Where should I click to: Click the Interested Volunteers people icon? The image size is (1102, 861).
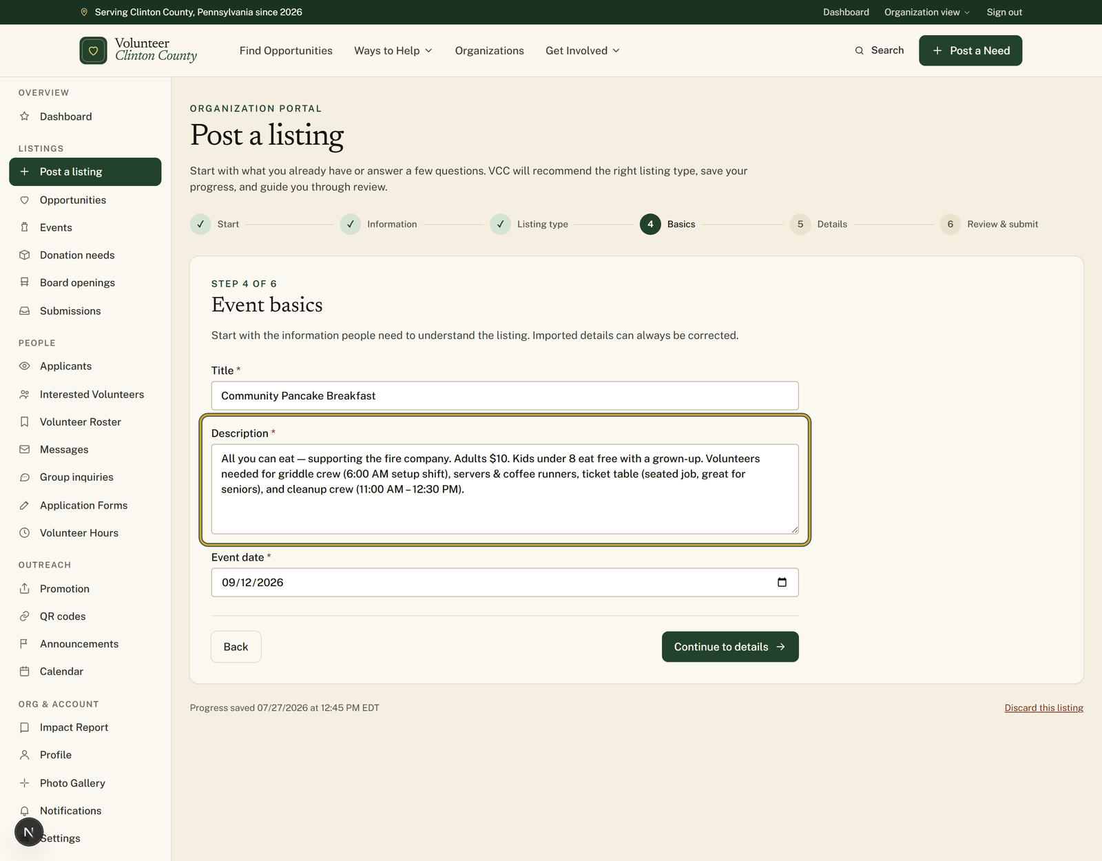point(25,394)
